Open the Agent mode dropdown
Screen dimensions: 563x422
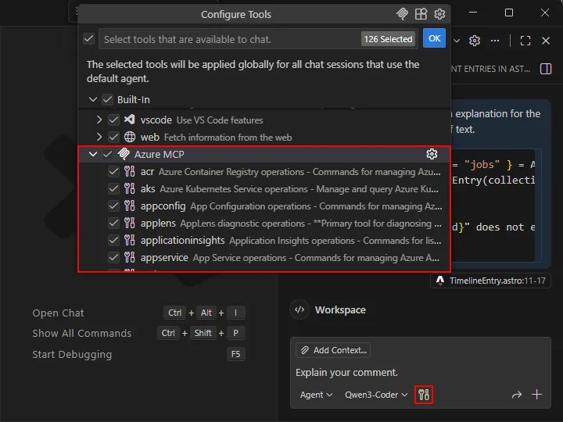click(316, 395)
